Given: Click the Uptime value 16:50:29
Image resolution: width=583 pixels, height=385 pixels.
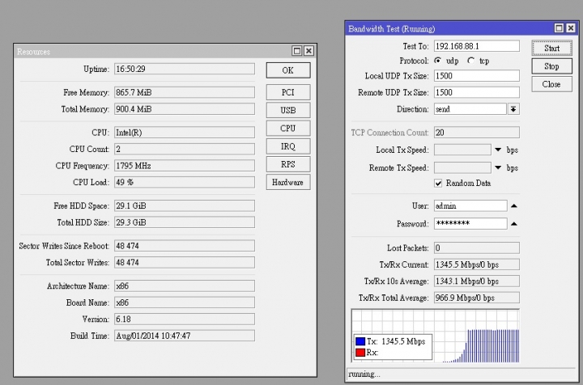Looking at the screenshot, I should [x=185, y=69].
